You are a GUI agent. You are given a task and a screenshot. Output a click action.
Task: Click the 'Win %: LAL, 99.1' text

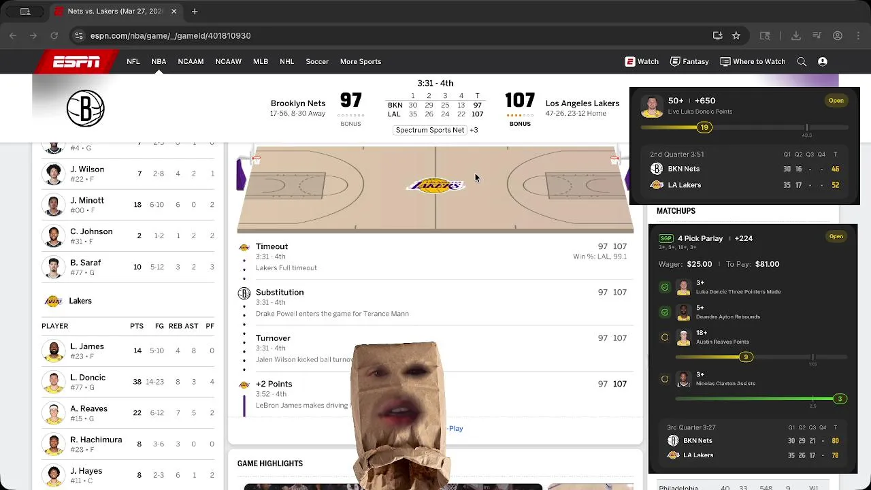(599, 257)
